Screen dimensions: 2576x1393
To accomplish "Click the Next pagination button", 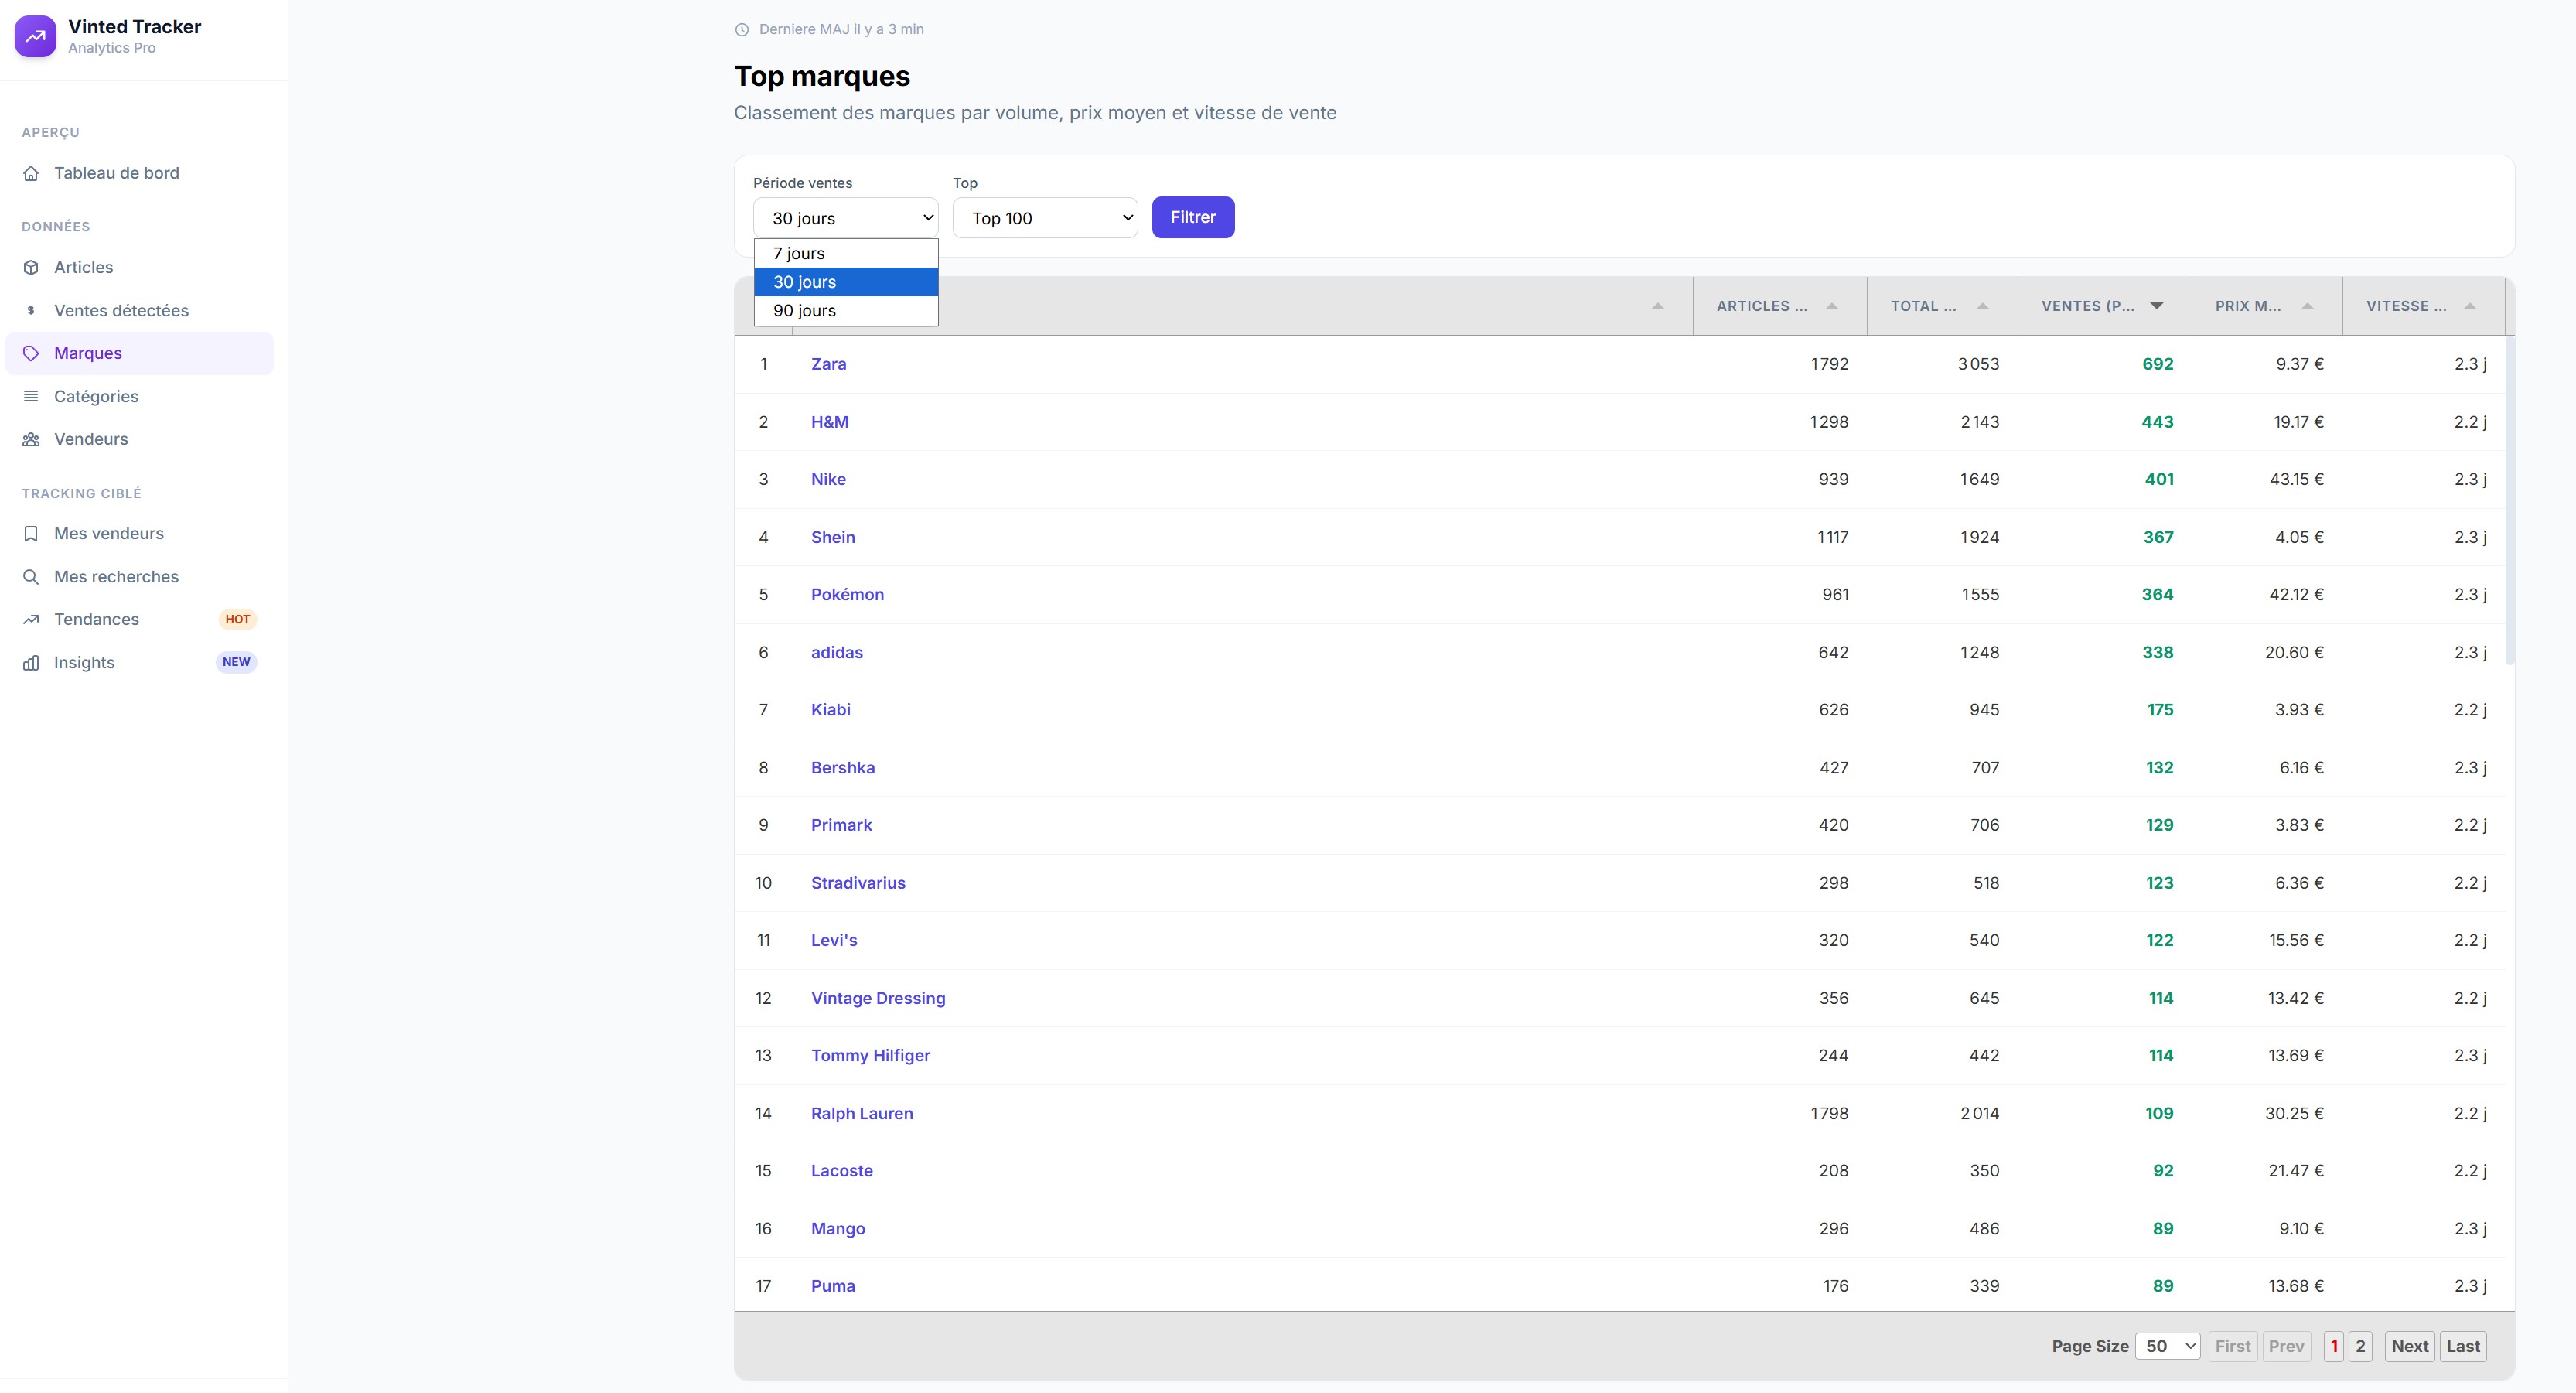I will 2409,1347.
